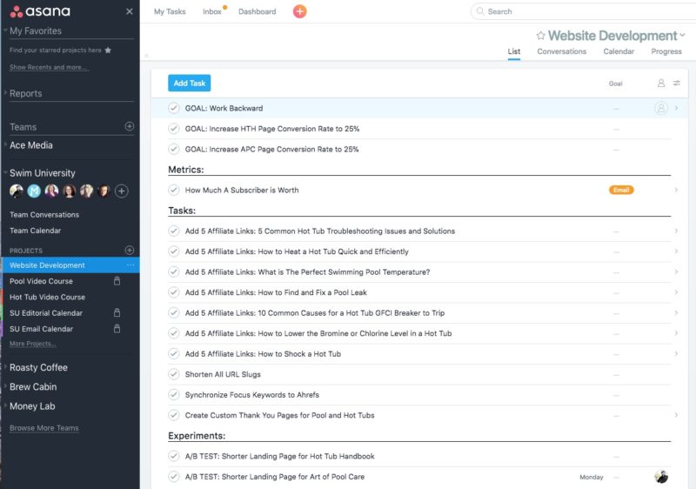Viewport: 696px width, 489px height.
Task: Open the view filter settings icon
Action: [677, 83]
